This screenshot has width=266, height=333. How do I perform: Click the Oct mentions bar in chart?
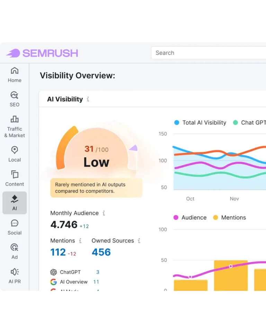point(190,285)
